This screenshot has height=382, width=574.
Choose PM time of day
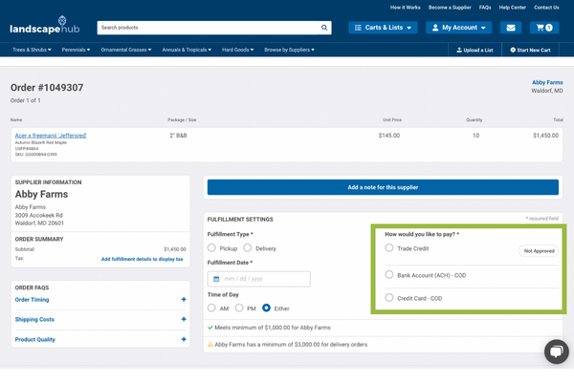239,308
